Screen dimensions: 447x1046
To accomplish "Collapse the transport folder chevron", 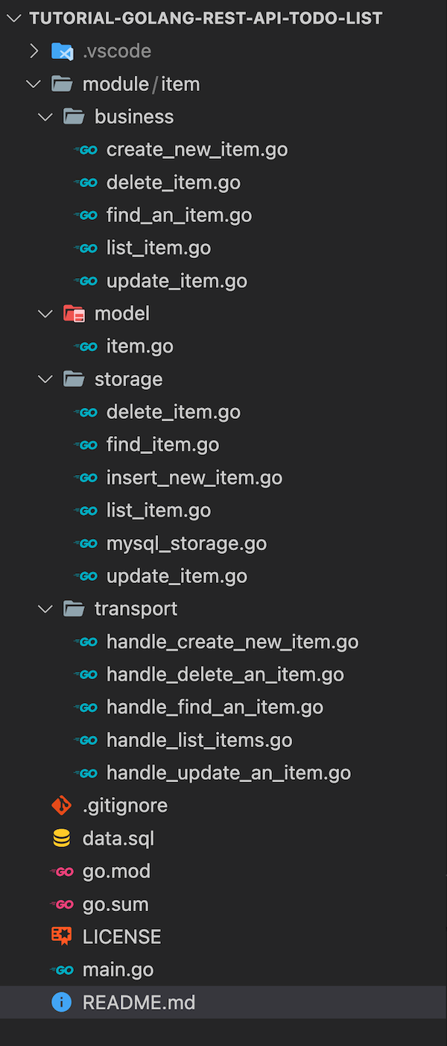I will [x=45, y=608].
